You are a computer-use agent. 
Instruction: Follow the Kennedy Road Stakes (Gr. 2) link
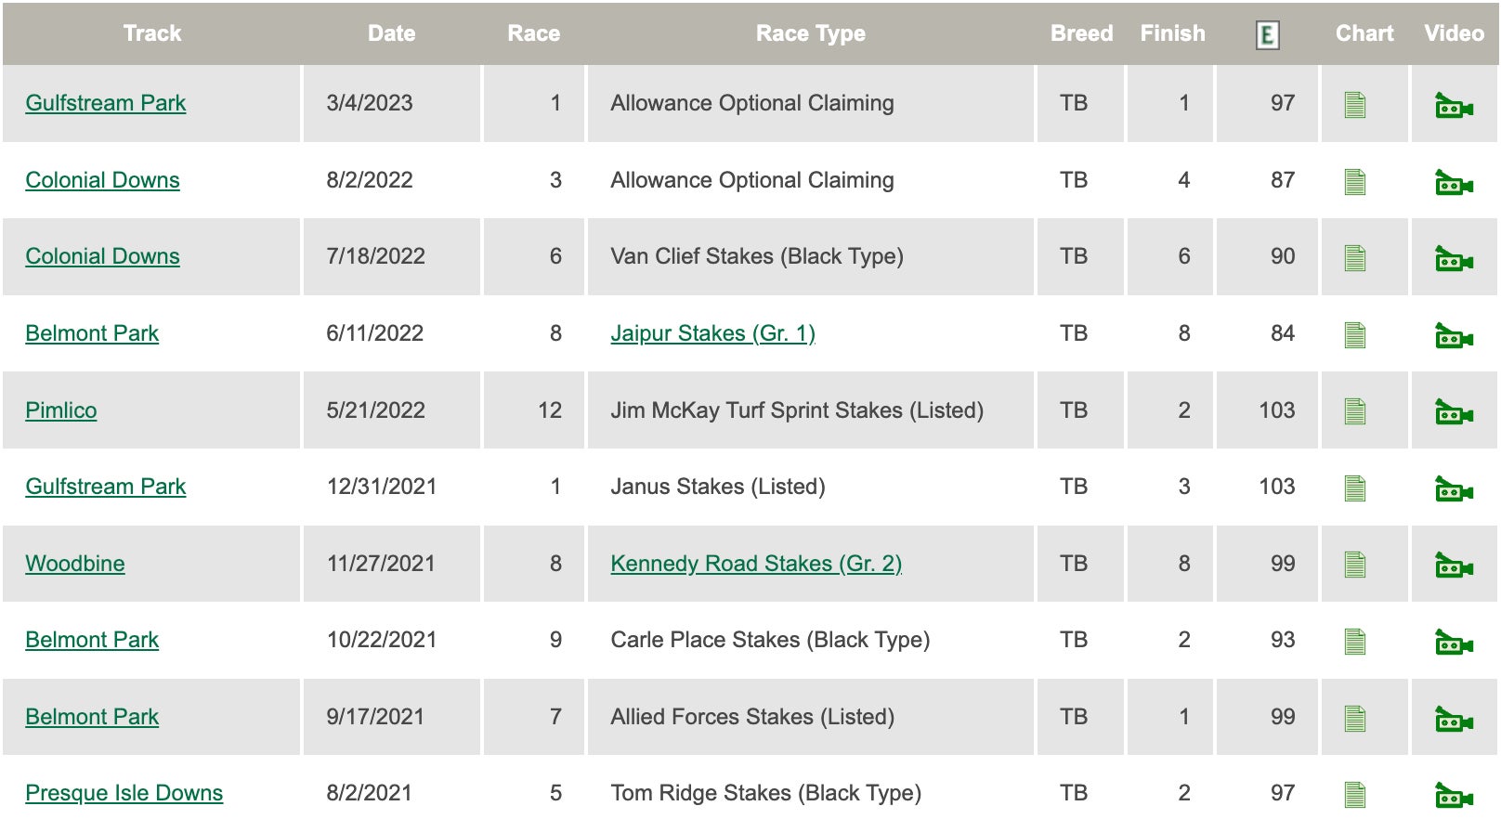pyautogui.click(x=756, y=564)
